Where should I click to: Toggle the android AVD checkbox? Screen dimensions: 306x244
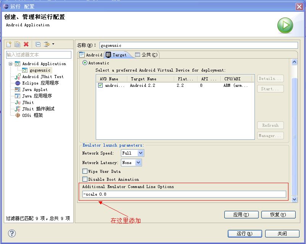100,85
